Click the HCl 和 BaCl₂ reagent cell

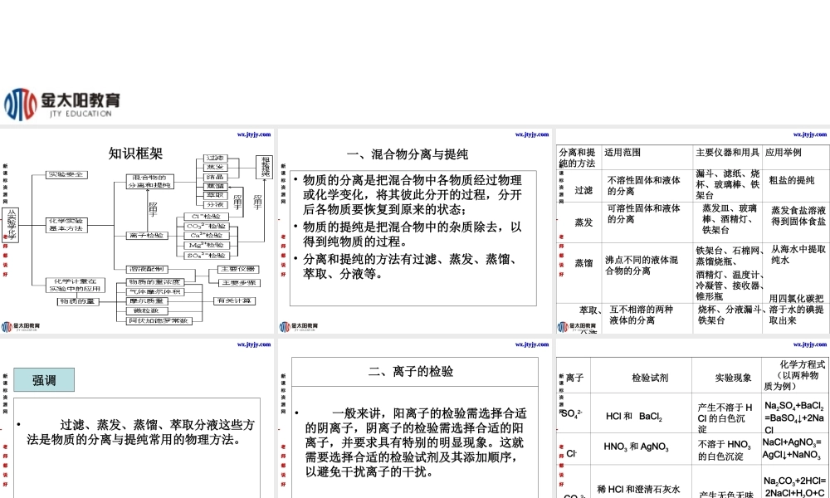coord(634,417)
